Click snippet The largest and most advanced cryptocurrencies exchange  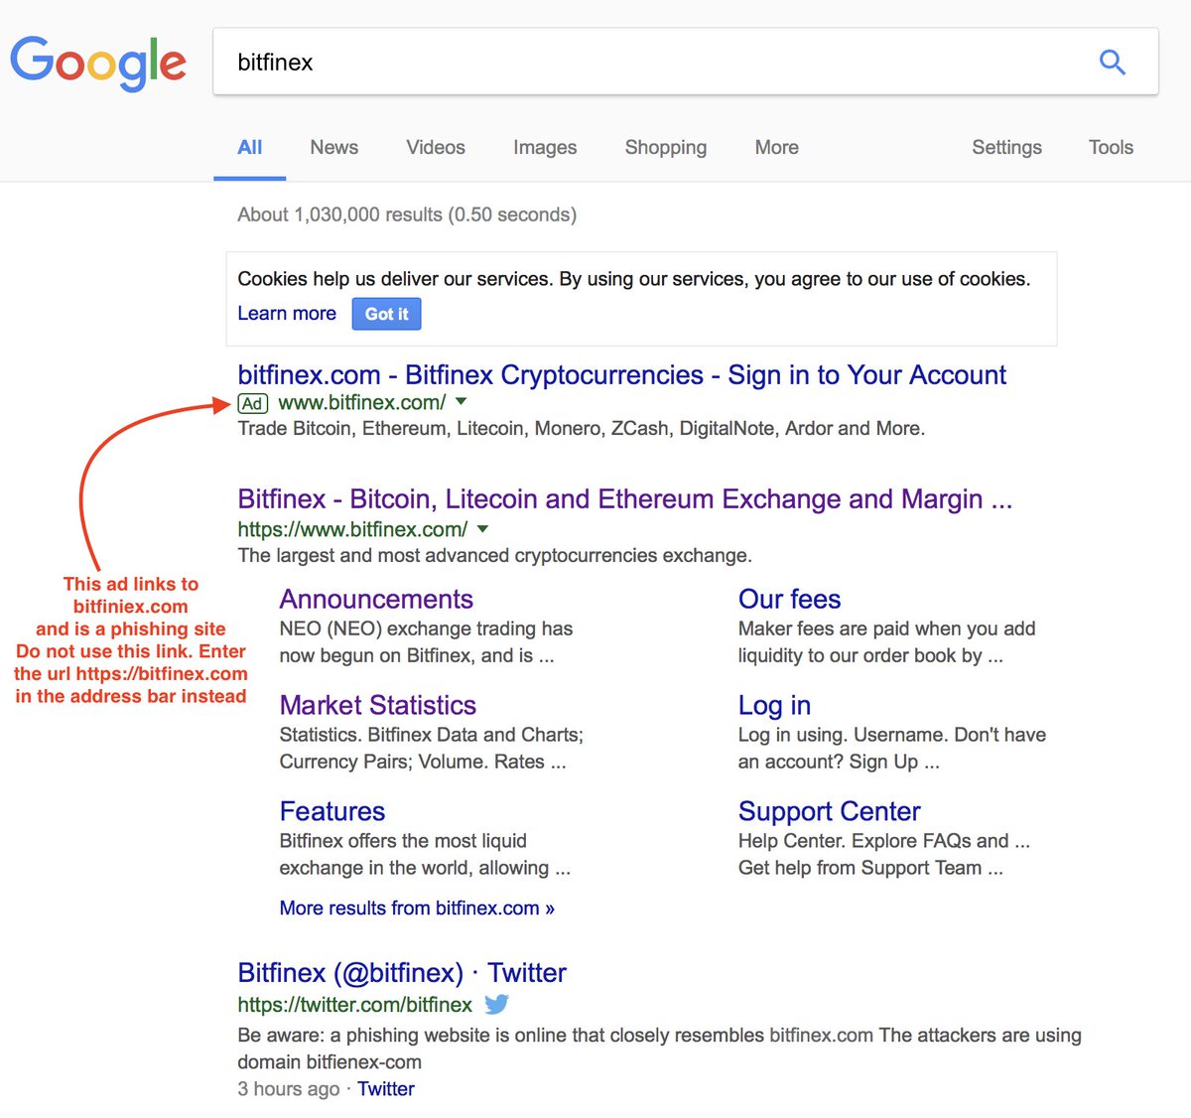tap(494, 555)
